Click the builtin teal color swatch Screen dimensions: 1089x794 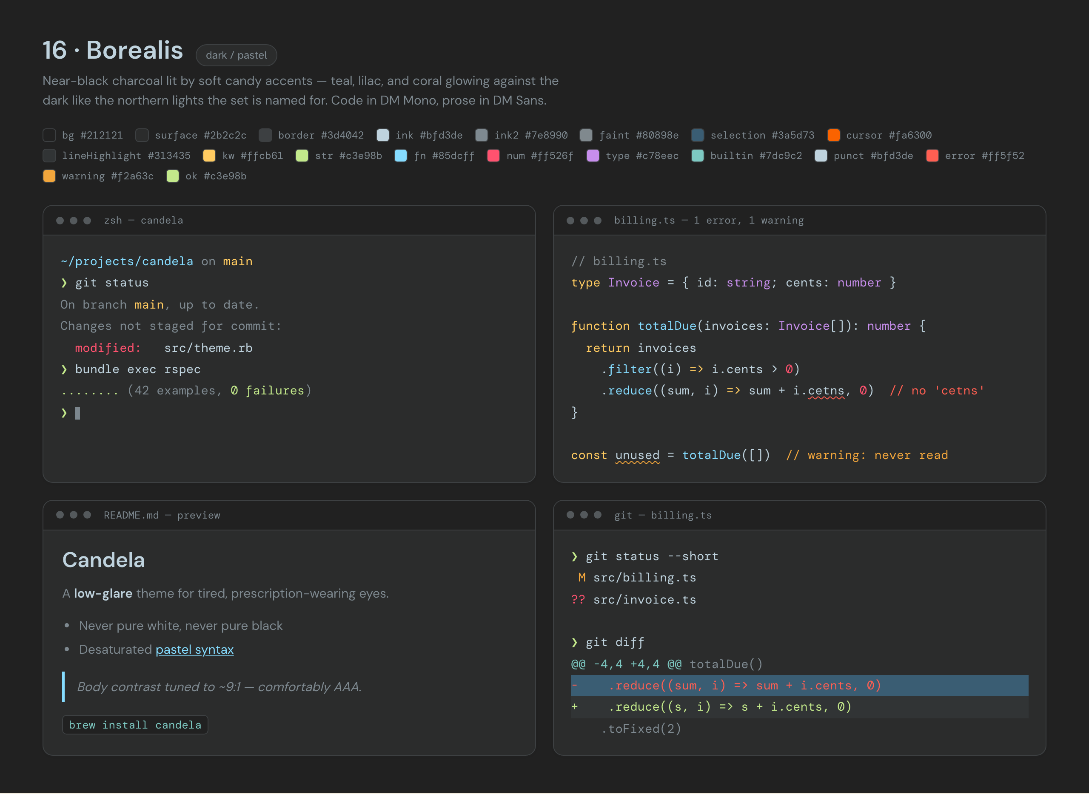[698, 156]
